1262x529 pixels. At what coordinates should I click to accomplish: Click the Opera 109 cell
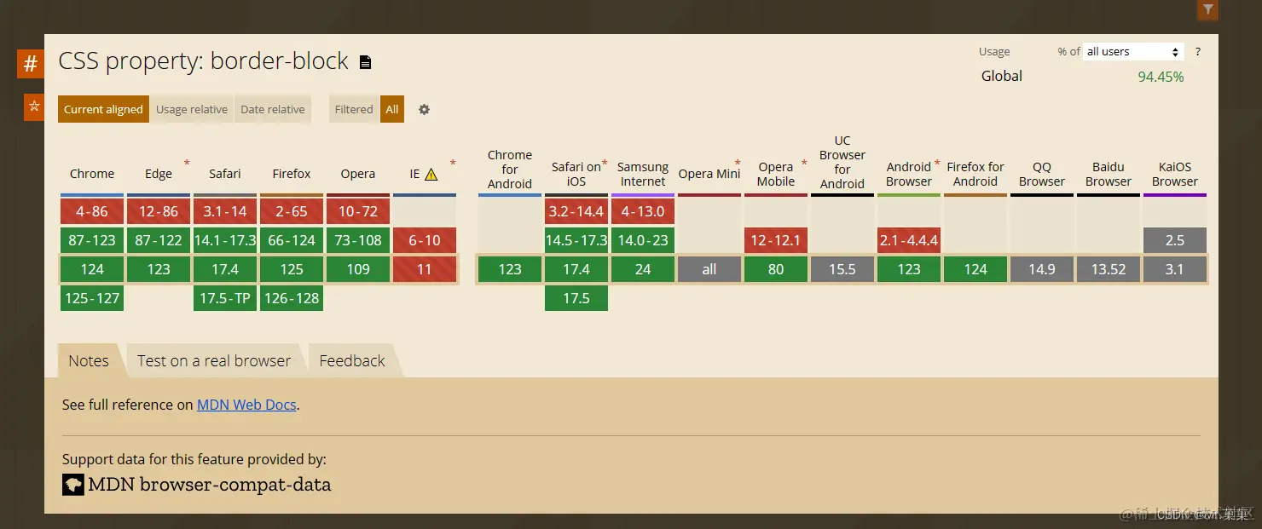[x=358, y=269]
